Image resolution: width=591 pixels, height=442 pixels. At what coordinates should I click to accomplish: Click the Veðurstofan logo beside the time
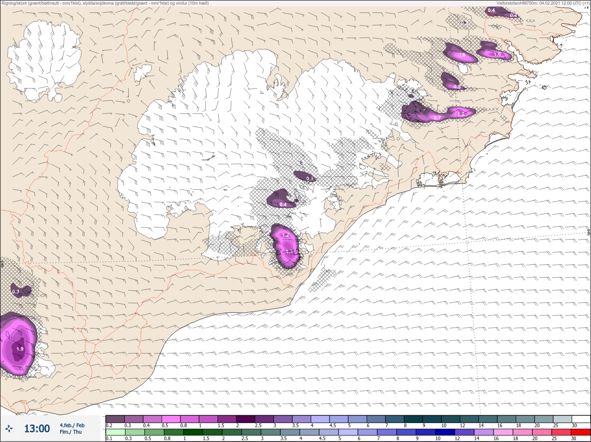point(9,429)
